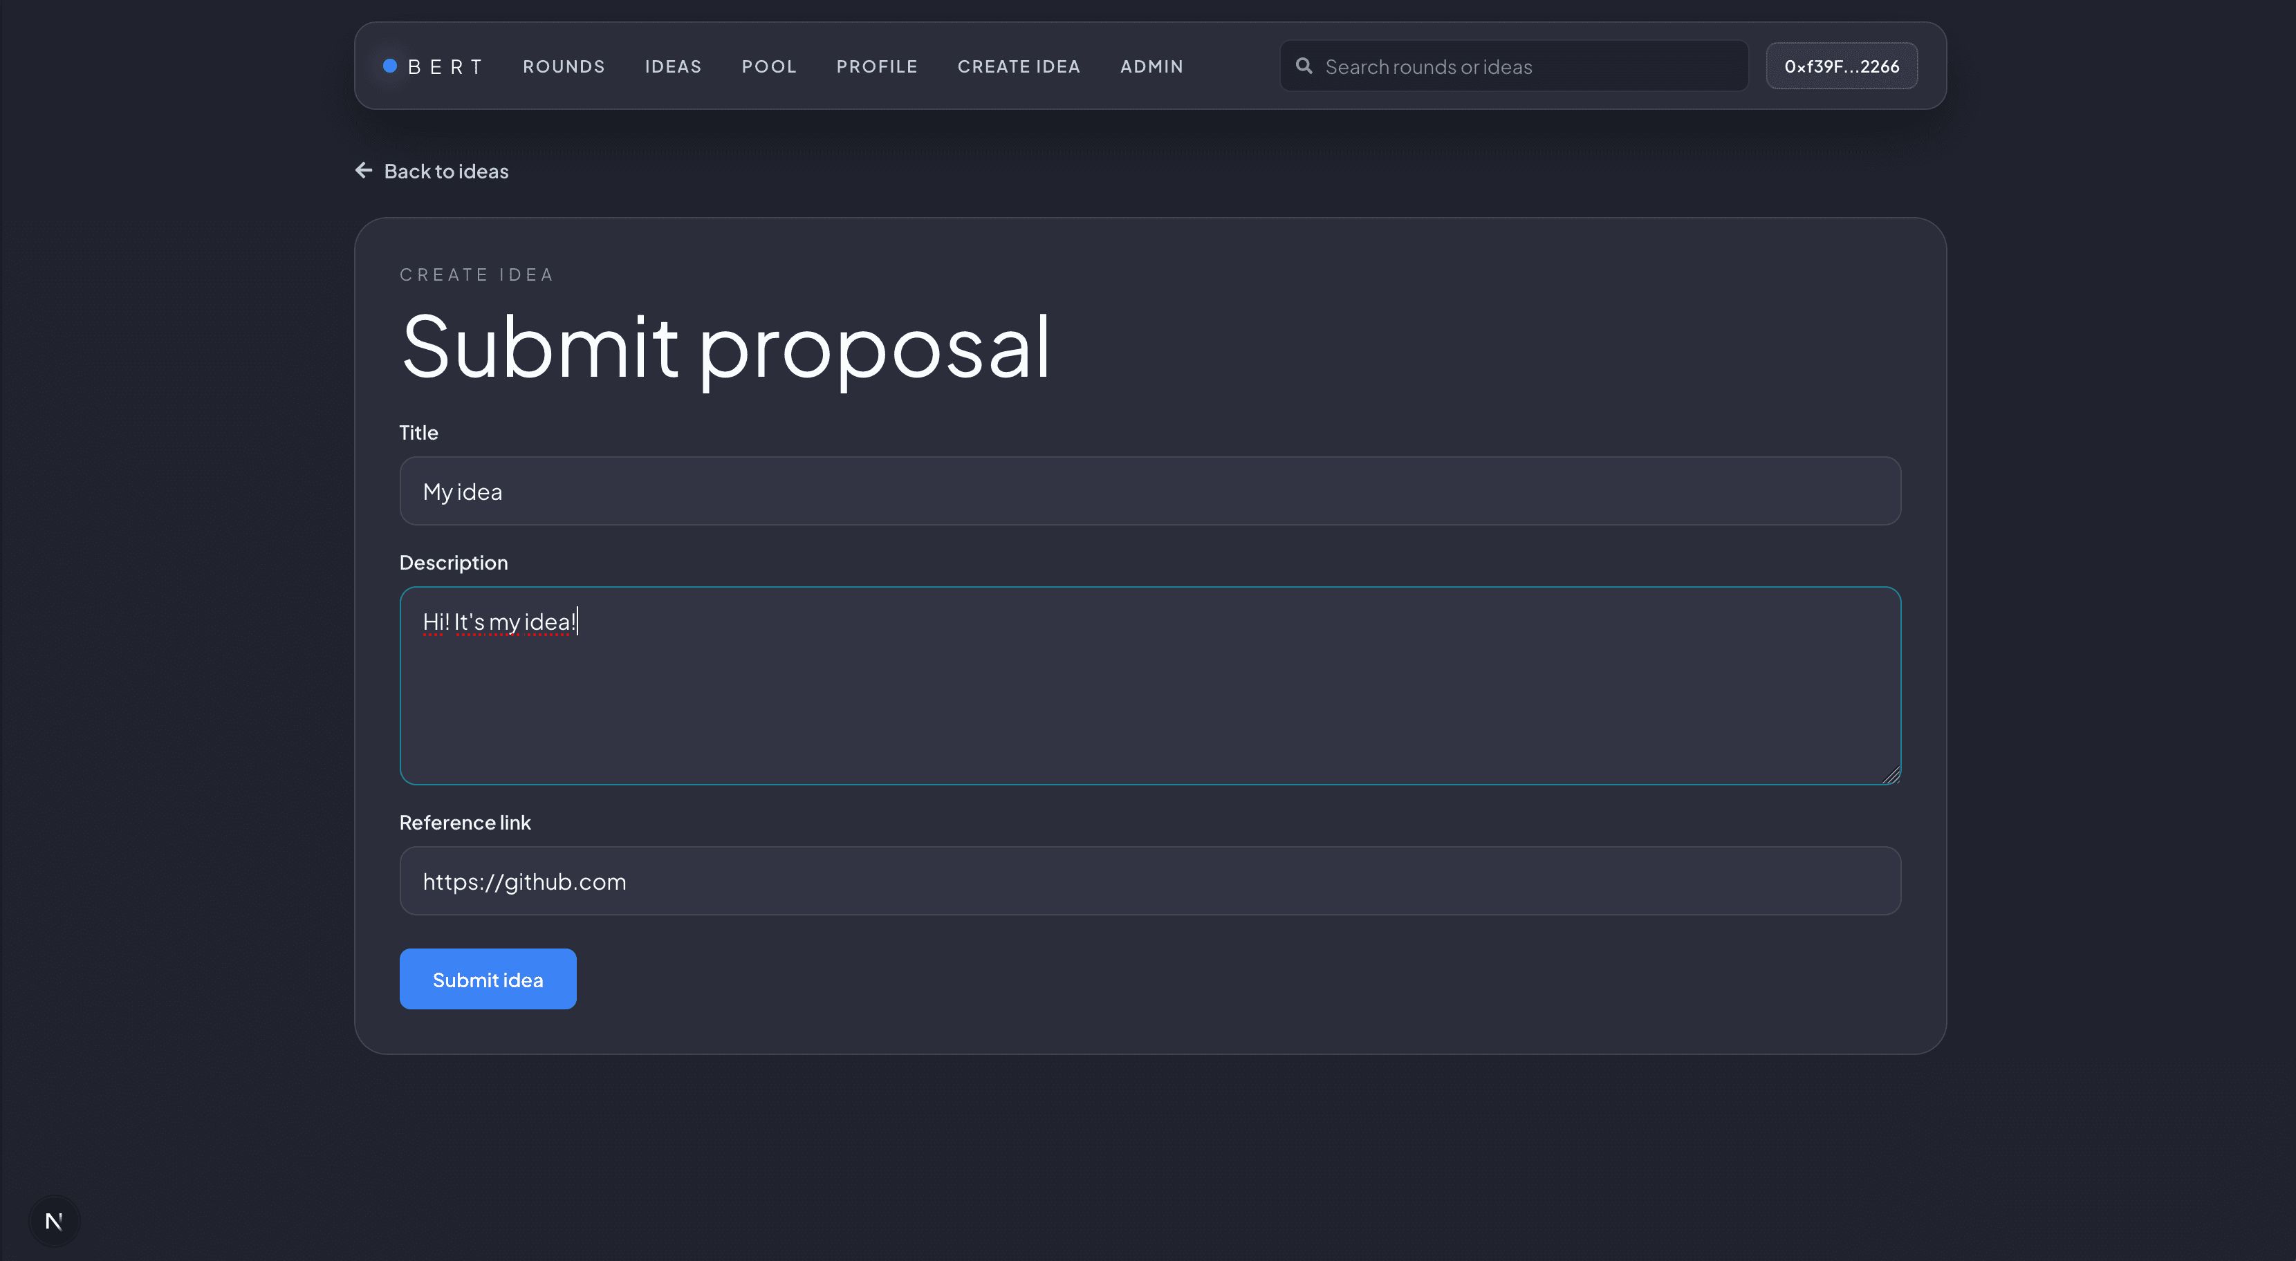The height and width of the screenshot is (1261, 2296).
Task: Open the Next.js dev tools badge
Action: point(53,1221)
